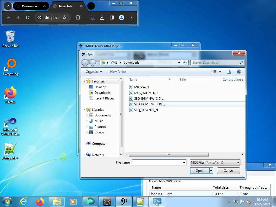Click New folder button

[x=118, y=72]
